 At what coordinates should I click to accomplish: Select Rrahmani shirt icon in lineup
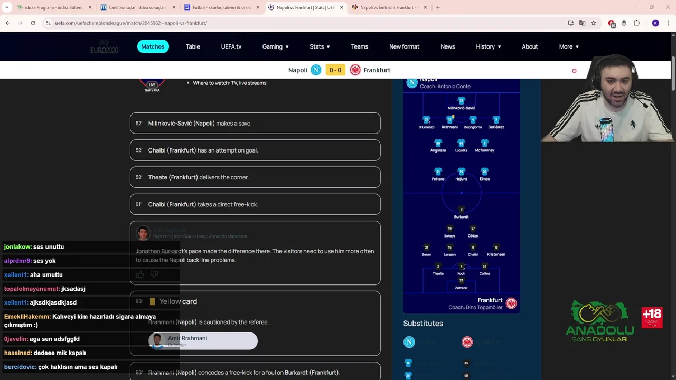(449, 120)
